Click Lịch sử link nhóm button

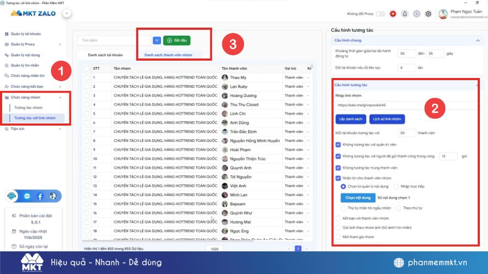pos(387,119)
